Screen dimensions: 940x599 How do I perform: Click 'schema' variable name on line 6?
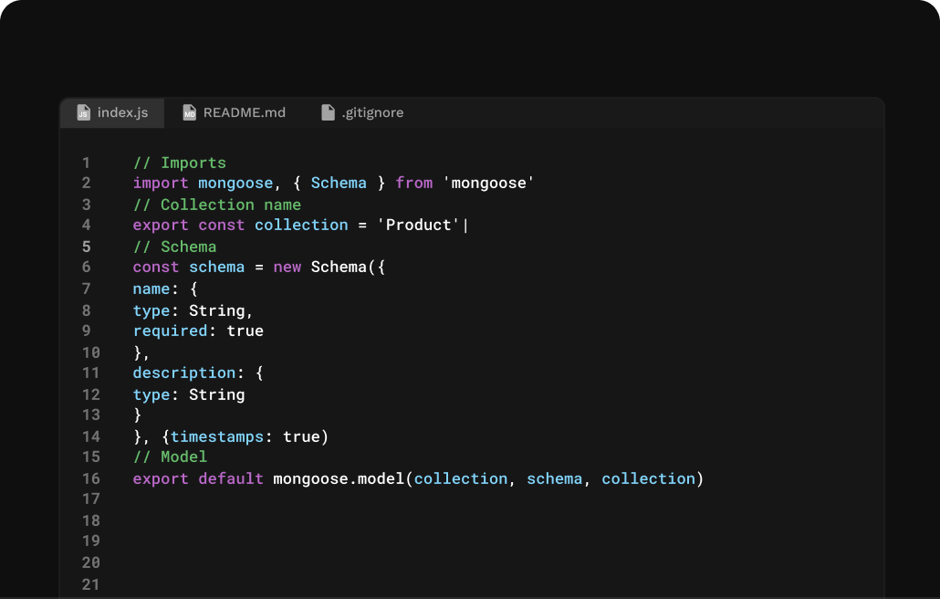click(217, 267)
